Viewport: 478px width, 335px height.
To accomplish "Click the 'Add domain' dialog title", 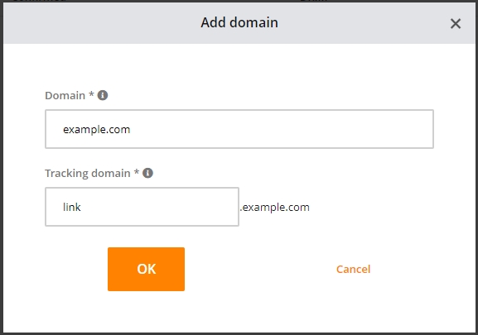I will pyautogui.click(x=239, y=22).
